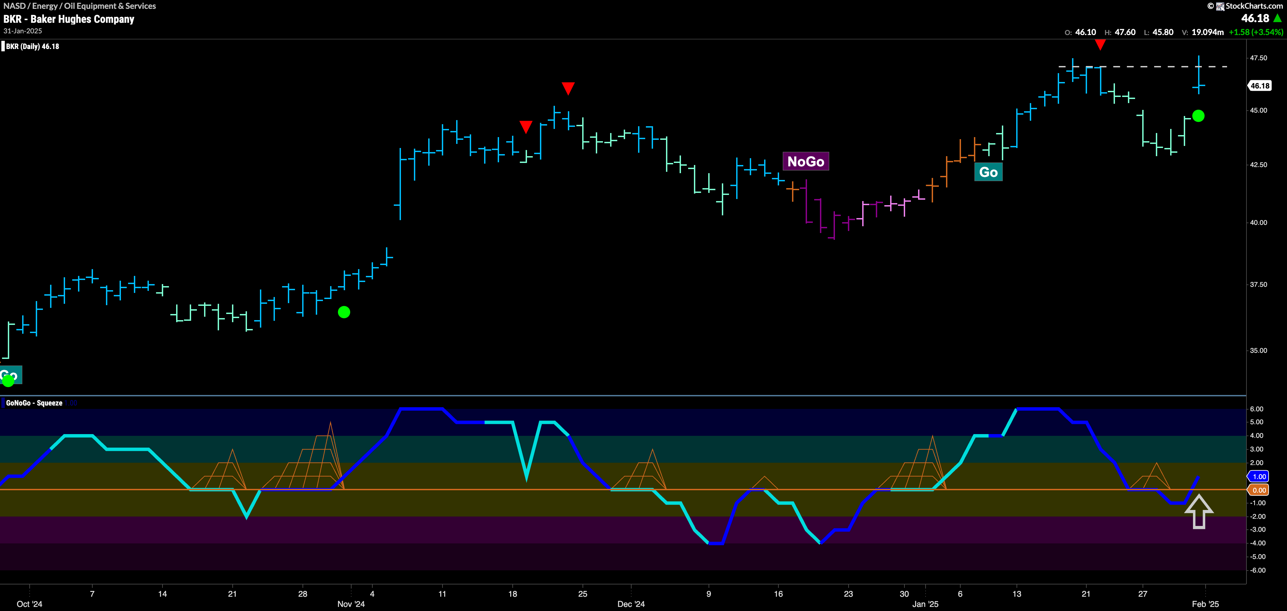
Task: Click the Dec '24 label on the date axis
Action: [x=631, y=604]
